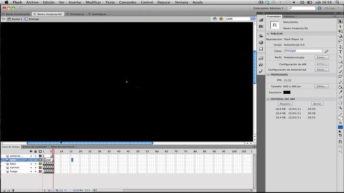Open the Info panel icon

coord(261,42)
